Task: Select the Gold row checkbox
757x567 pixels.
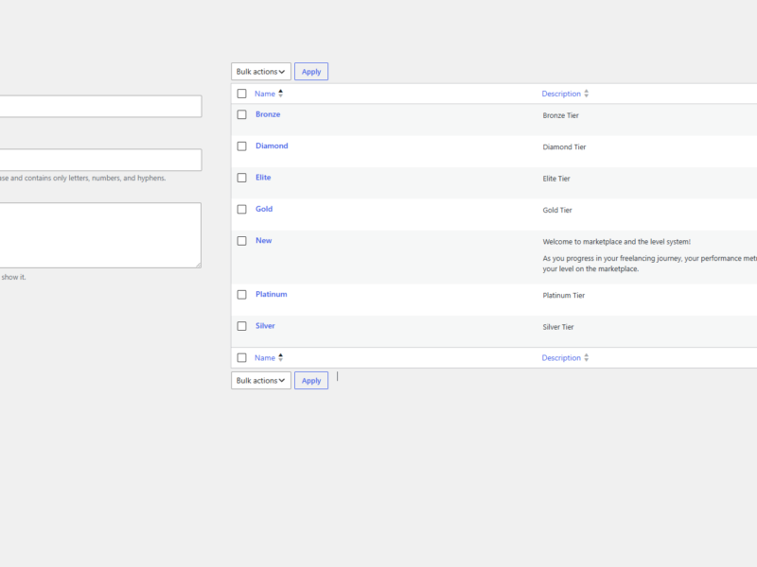Action: pos(242,209)
